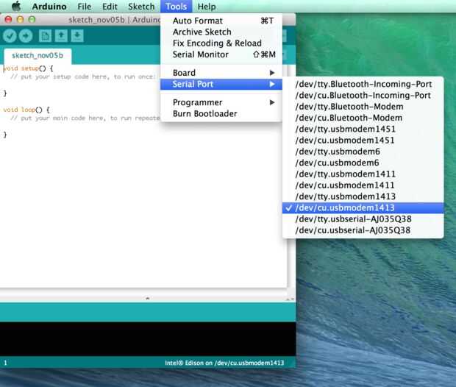Click the Verify checkmark toolbar icon
Screen dimensions: 456x387
click(x=10, y=36)
